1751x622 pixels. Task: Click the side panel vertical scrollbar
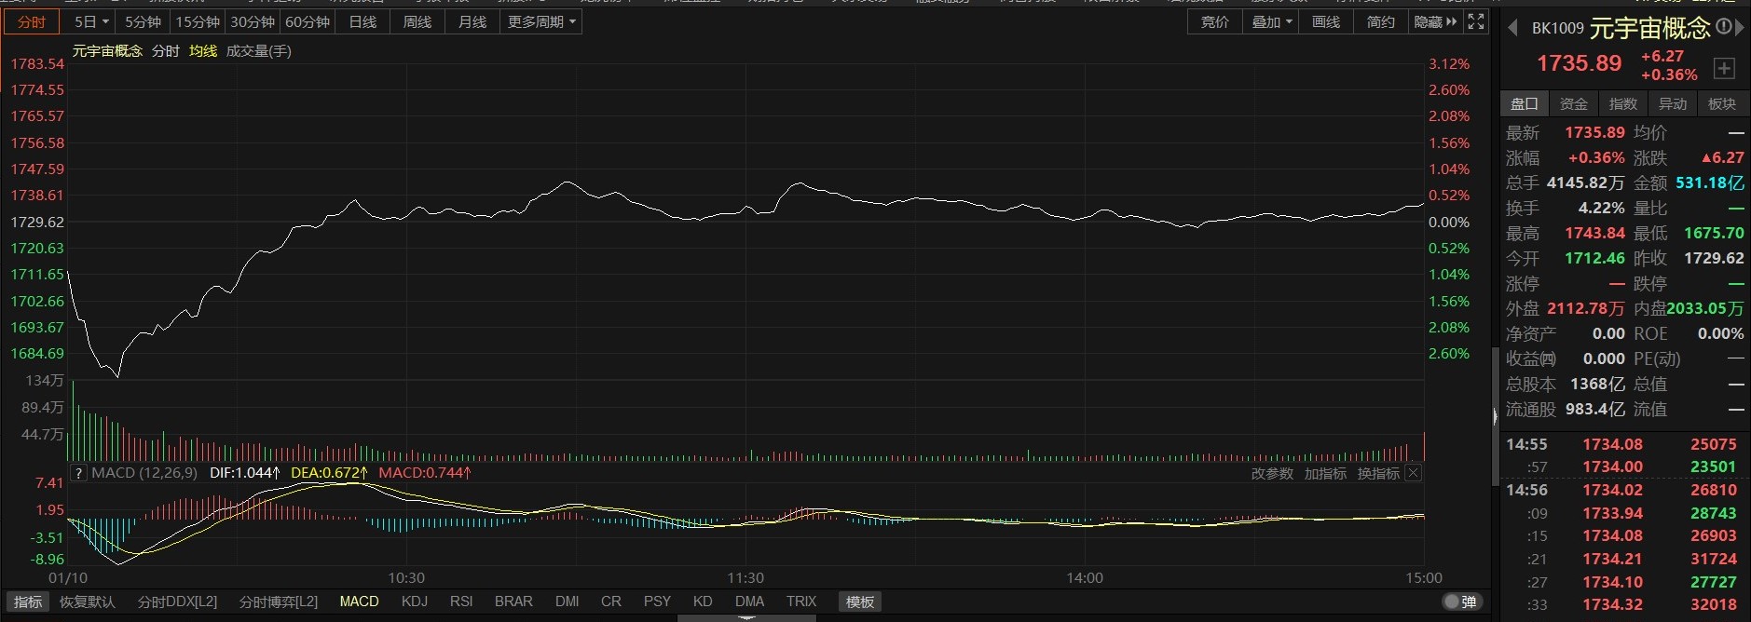click(1495, 415)
